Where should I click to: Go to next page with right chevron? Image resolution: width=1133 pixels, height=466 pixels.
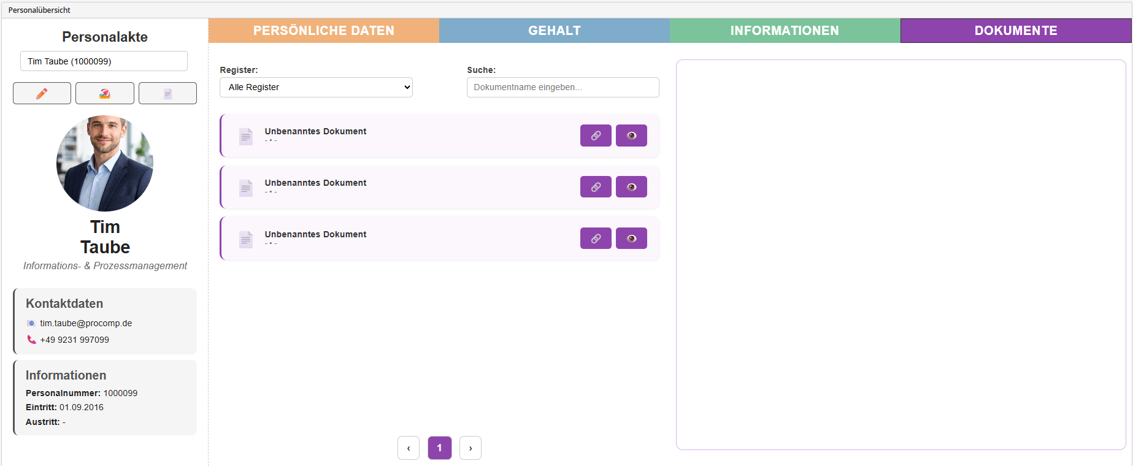(470, 448)
